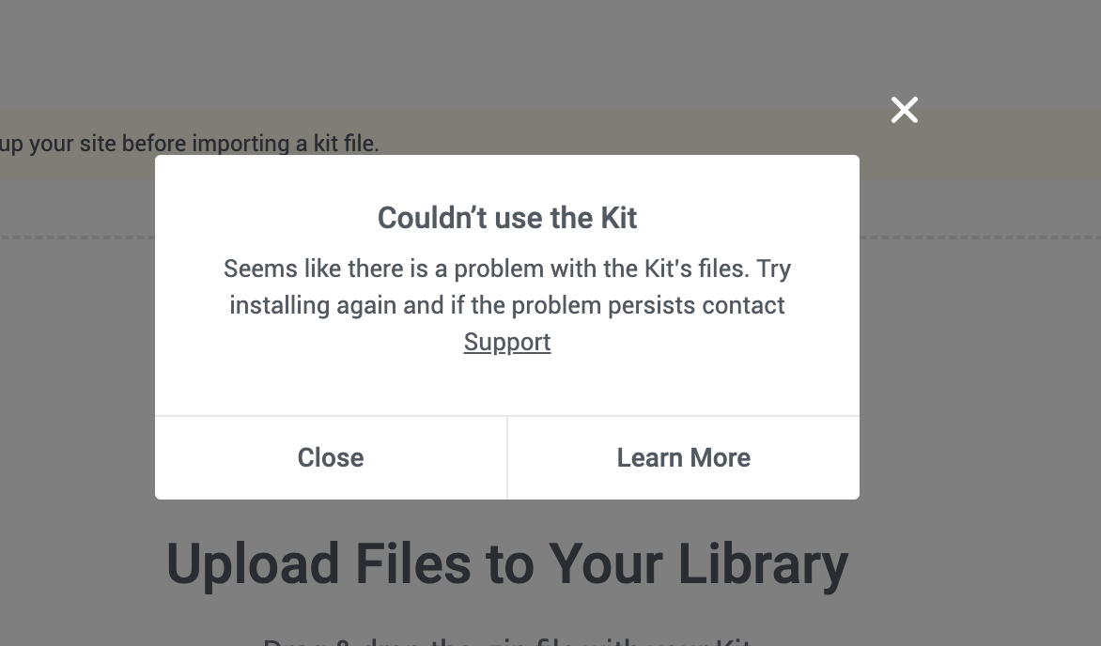Dismiss the overlay with the X icon

click(x=905, y=110)
